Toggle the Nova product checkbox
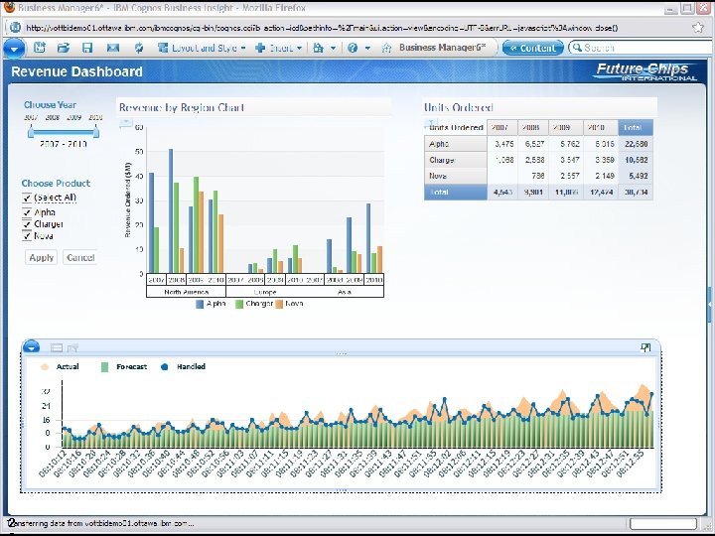 (x=27, y=236)
